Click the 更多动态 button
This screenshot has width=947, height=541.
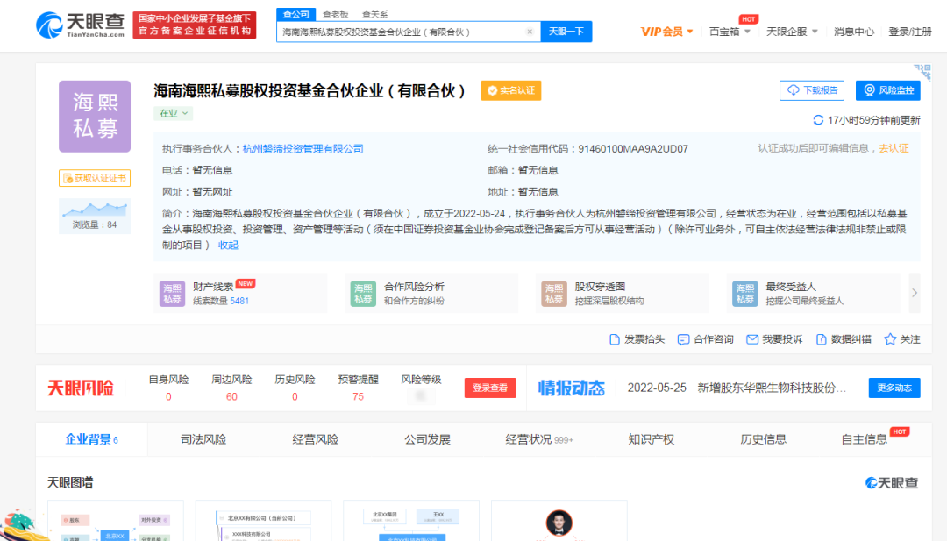click(894, 388)
